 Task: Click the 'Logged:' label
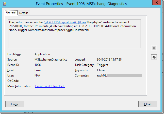80,60
